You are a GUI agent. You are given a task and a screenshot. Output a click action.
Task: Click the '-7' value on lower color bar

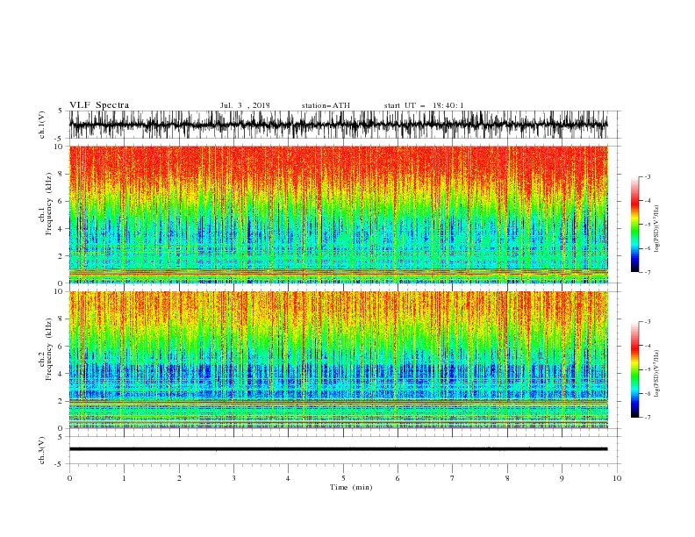click(648, 418)
